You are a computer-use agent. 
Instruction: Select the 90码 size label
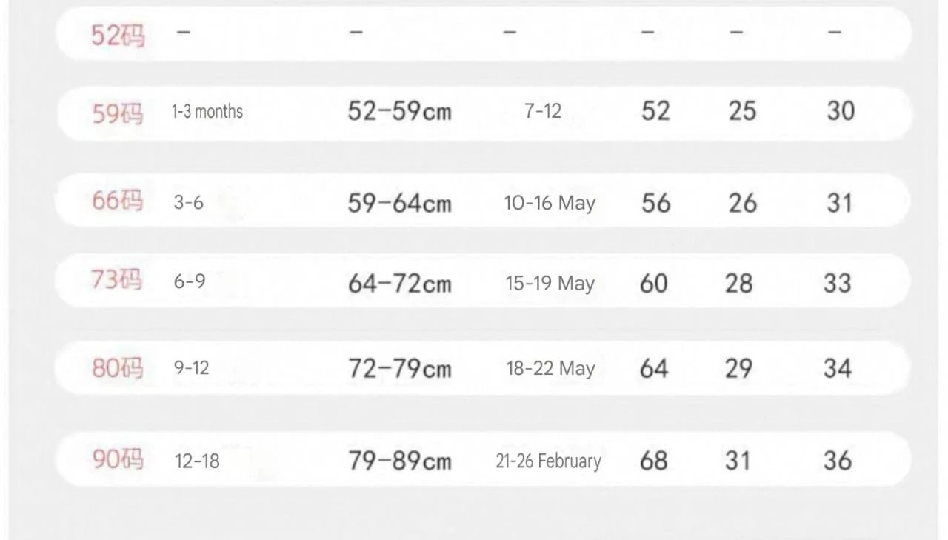coord(118,460)
